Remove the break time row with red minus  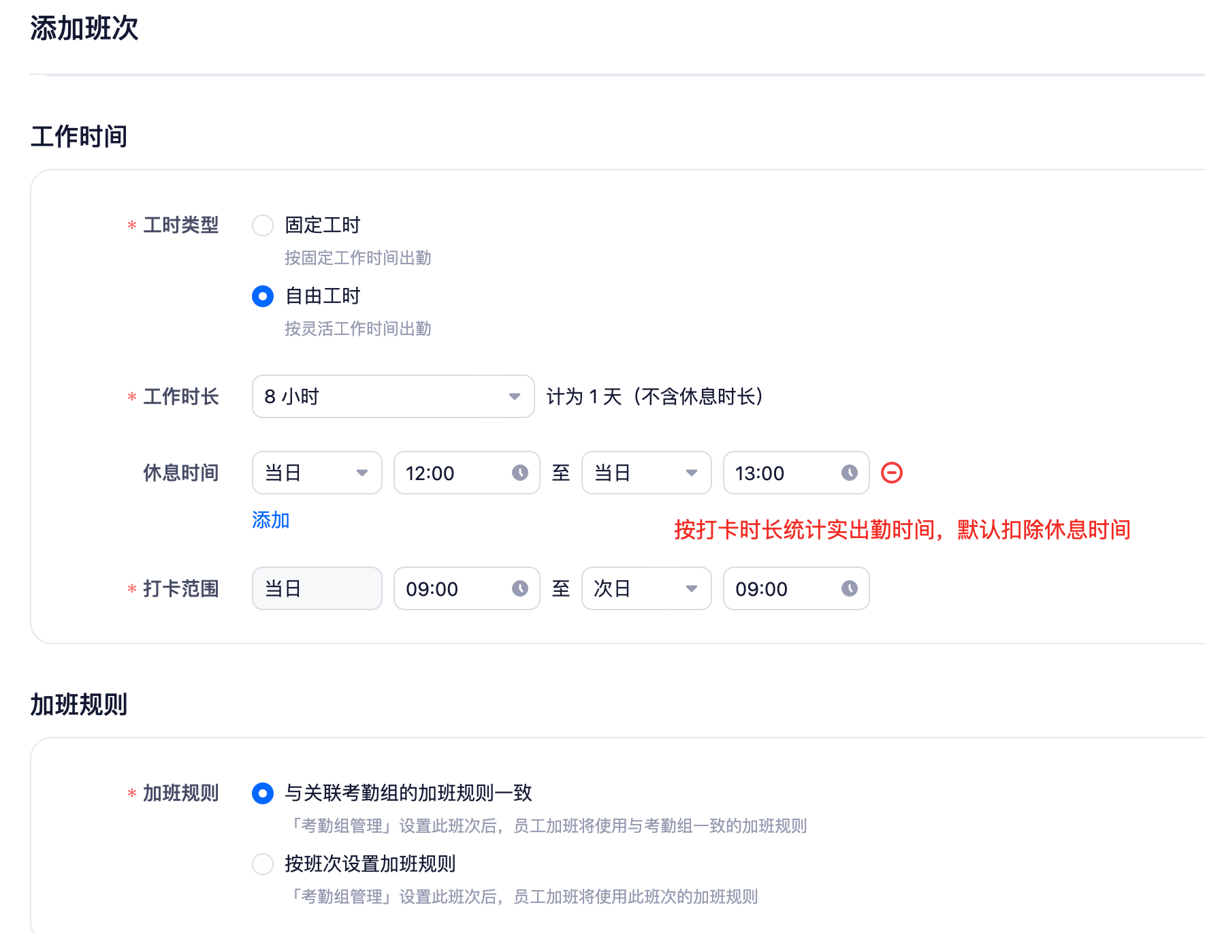click(891, 473)
